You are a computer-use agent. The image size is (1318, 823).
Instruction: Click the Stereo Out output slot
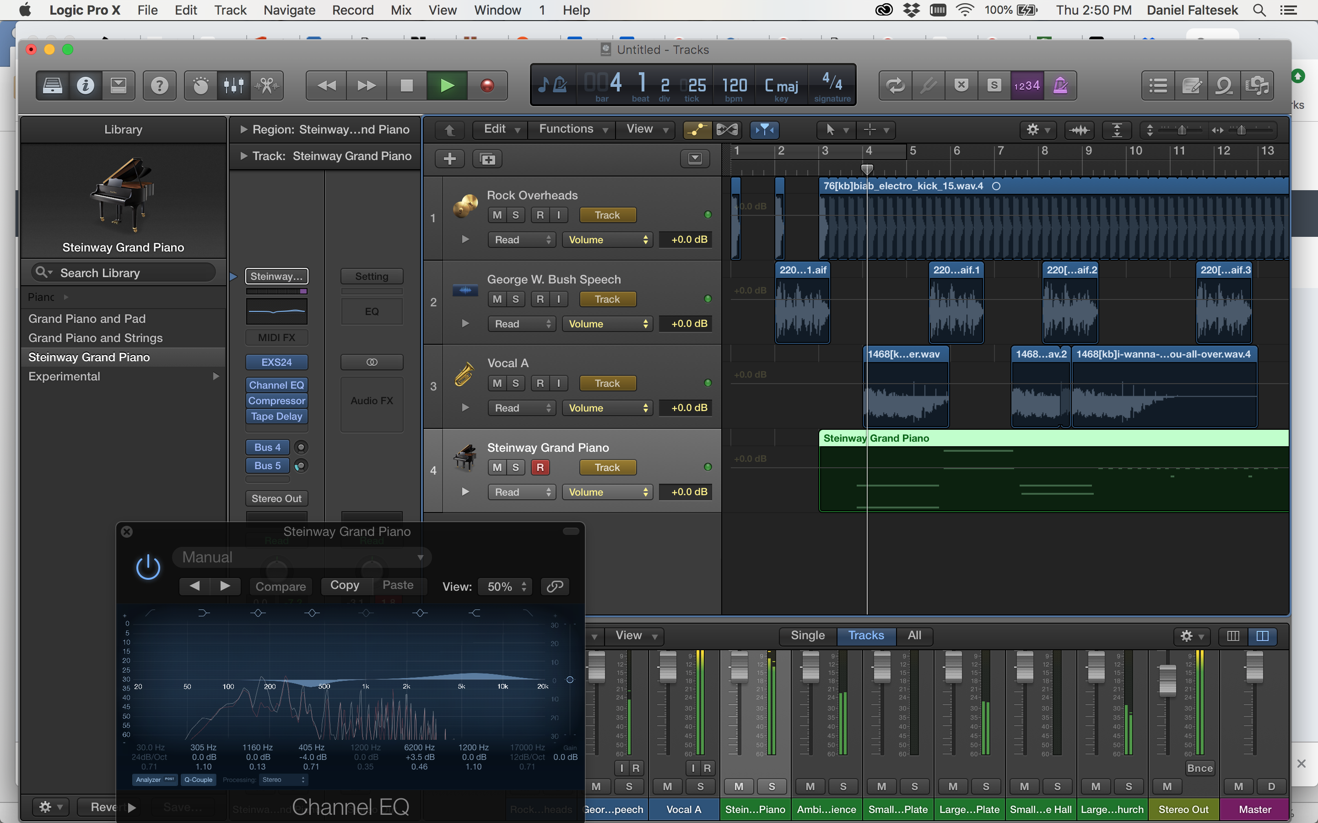[x=277, y=498]
